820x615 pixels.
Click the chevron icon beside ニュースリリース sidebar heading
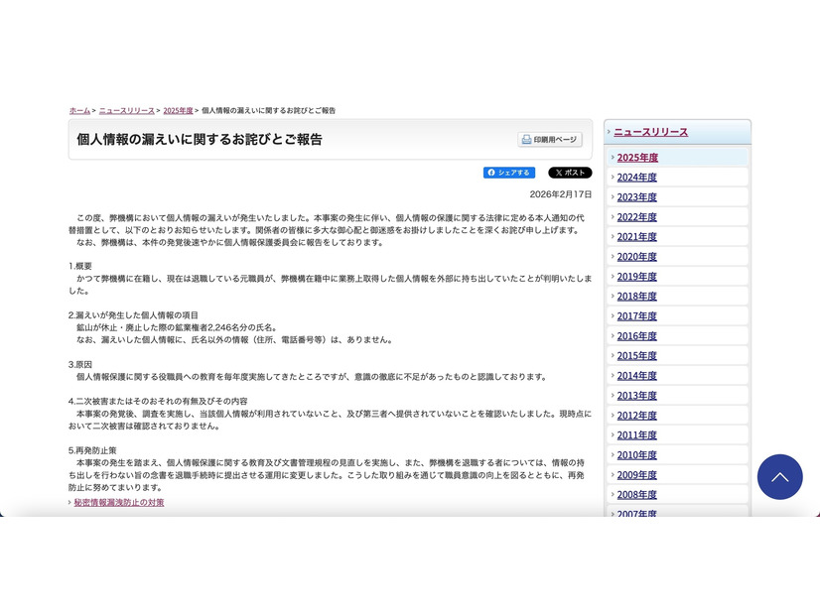[x=610, y=132]
